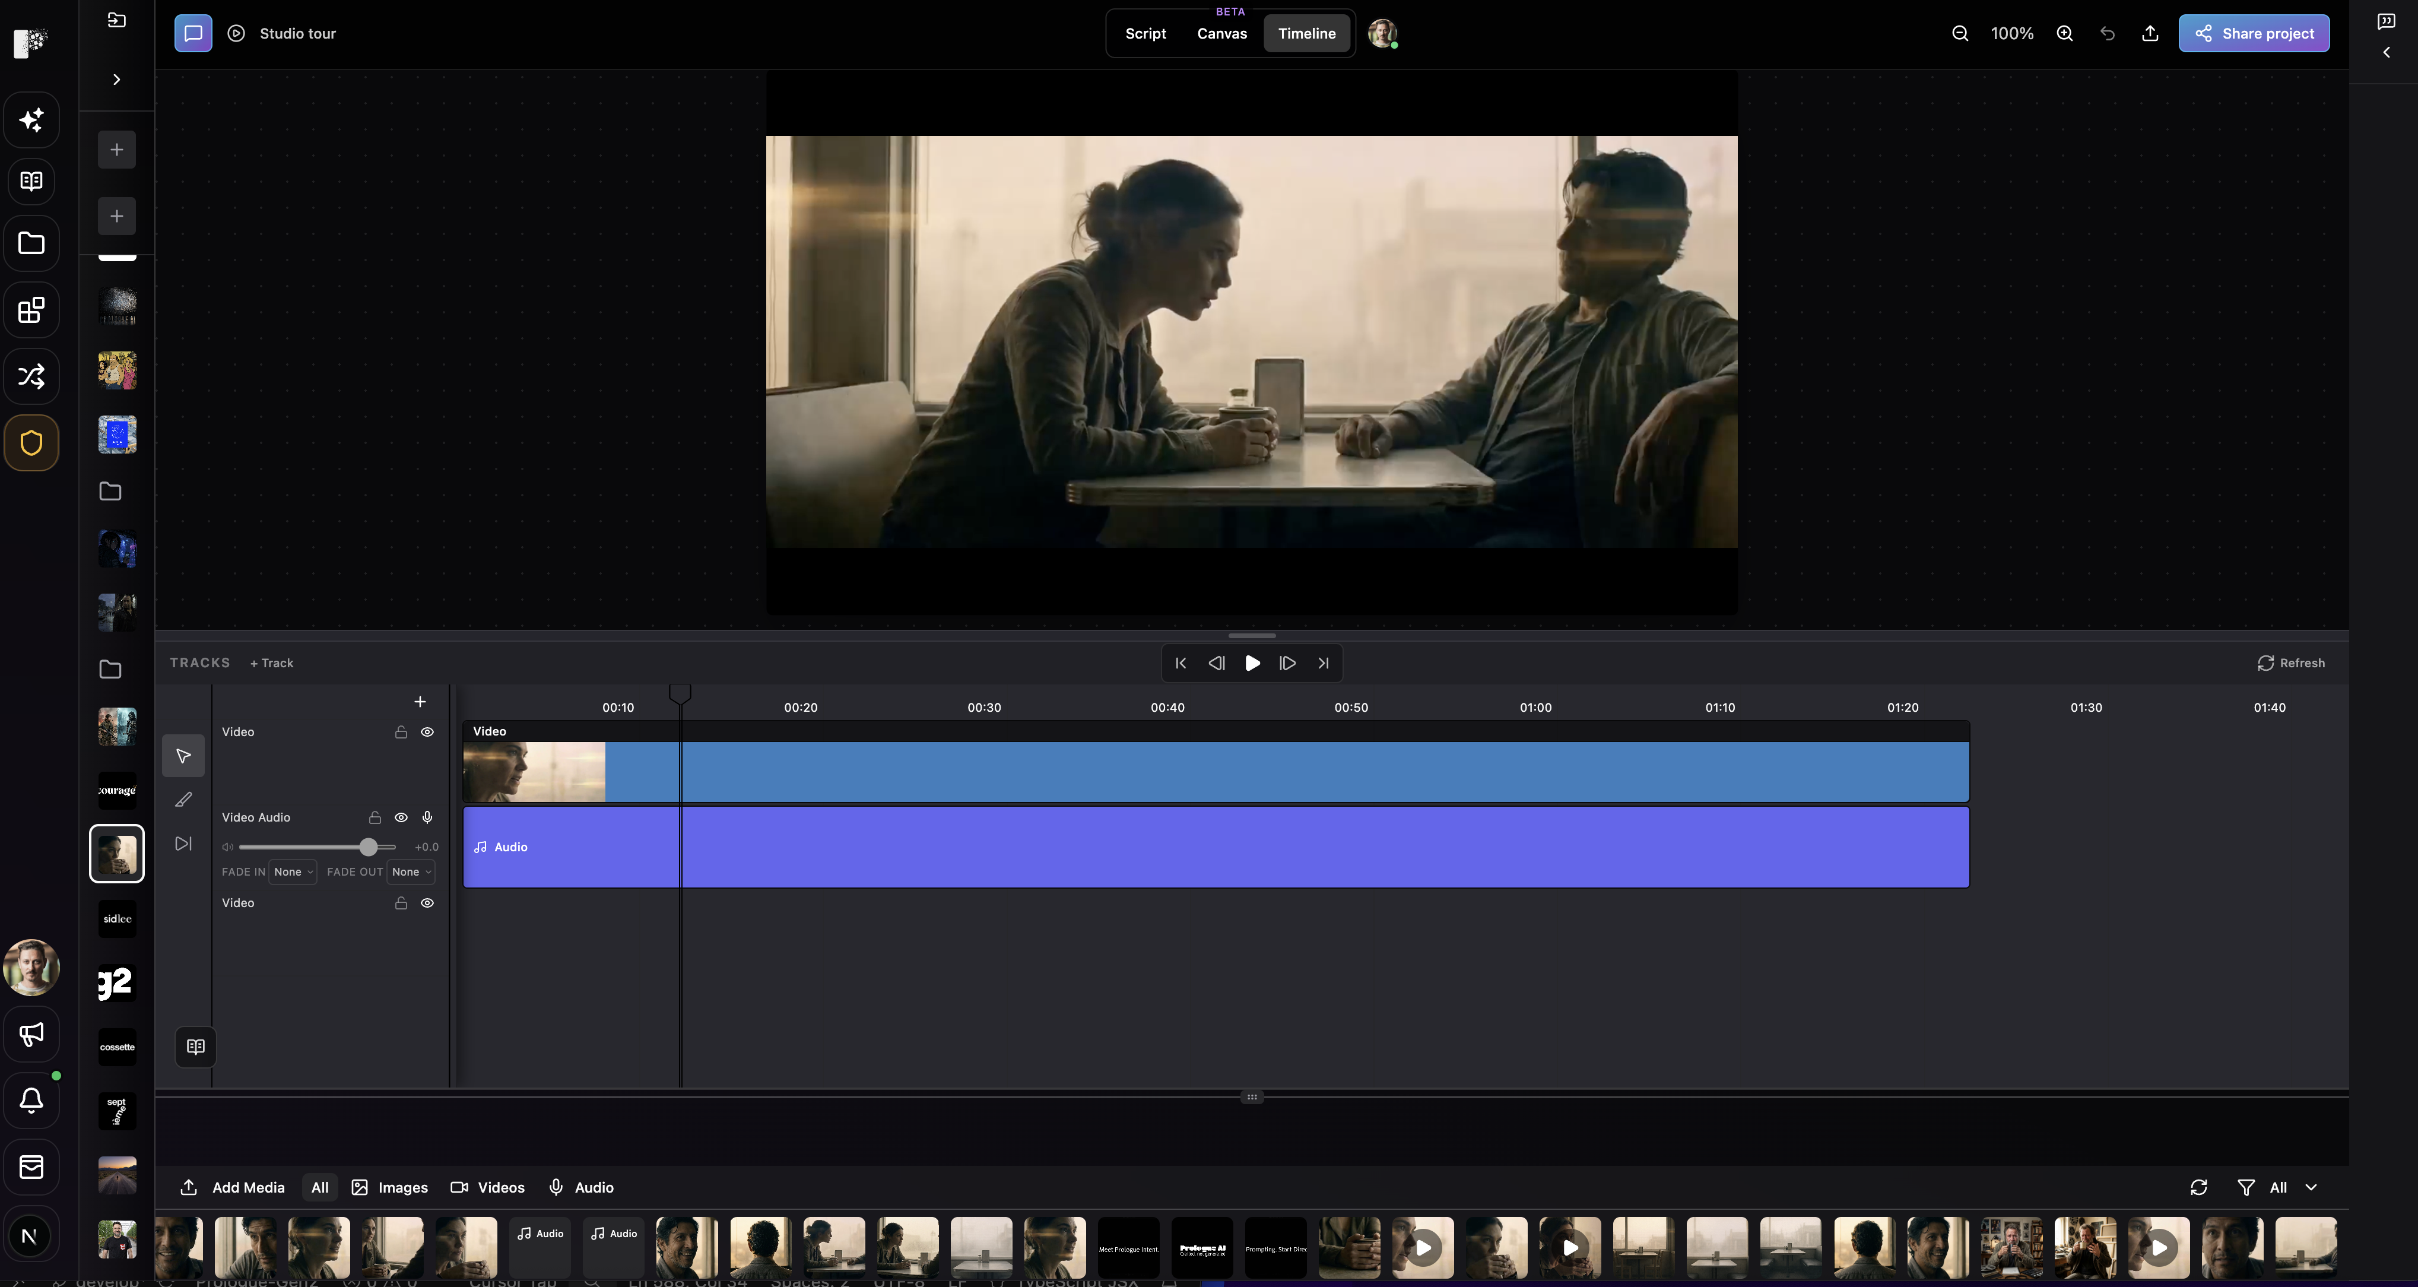Switch to the Script tab

click(1145, 34)
